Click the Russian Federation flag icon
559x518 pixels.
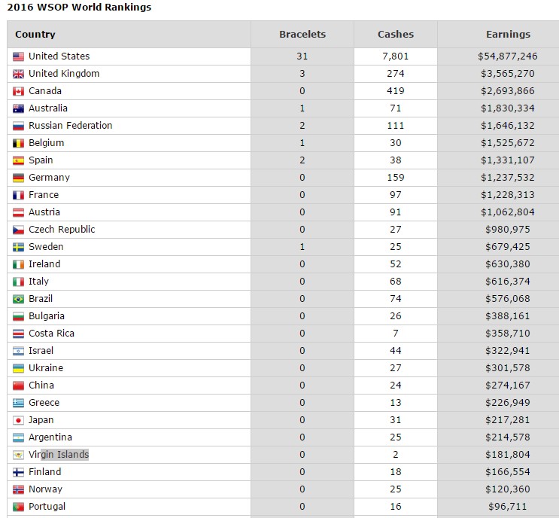point(18,126)
